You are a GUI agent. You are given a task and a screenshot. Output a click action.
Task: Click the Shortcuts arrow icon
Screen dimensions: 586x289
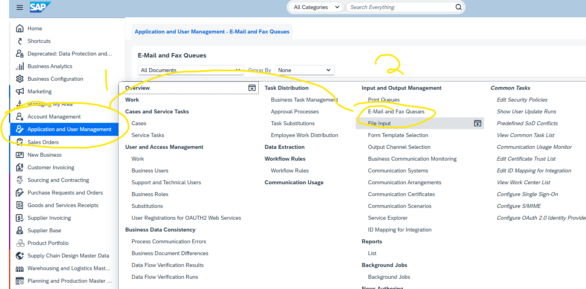(x=20, y=41)
